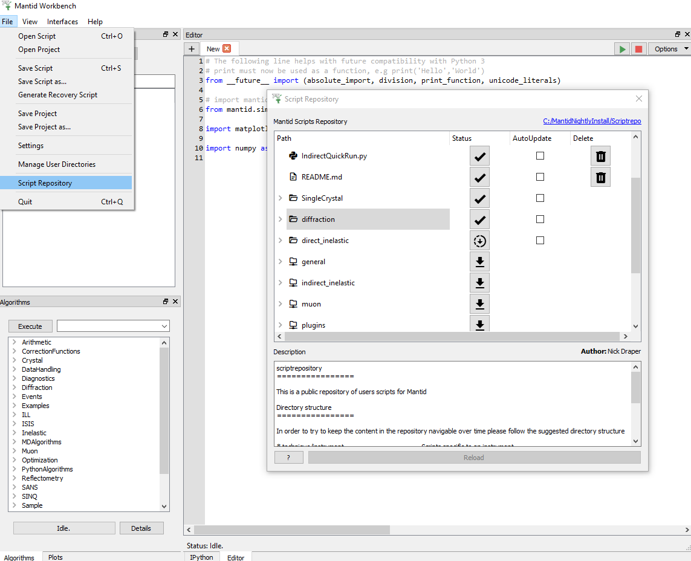Screen dimensions: 691x561
Task: Enable AutoUpdate for IndirectQuickRun.py
Action: click(x=540, y=156)
